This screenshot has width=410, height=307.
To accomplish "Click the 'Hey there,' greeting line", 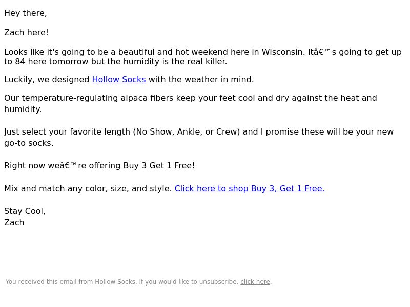I will pos(25,13).
